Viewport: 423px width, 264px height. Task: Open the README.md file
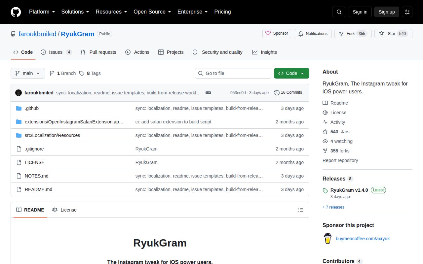(38, 189)
